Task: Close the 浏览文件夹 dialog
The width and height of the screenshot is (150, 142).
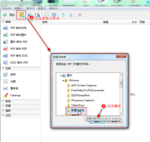Action: click(x=121, y=56)
